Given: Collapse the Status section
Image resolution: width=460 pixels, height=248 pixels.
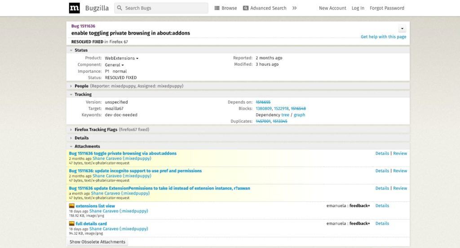Looking at the screenshot, I should 71,50.
